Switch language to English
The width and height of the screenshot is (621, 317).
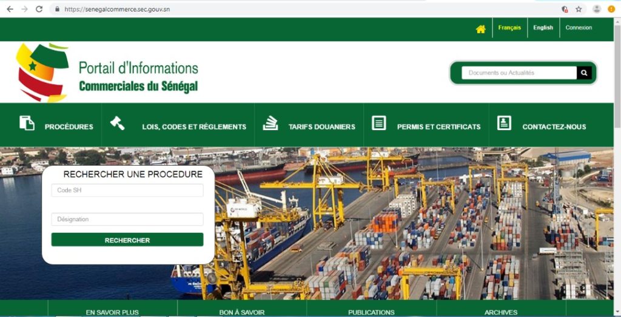[x=543, y=28]
